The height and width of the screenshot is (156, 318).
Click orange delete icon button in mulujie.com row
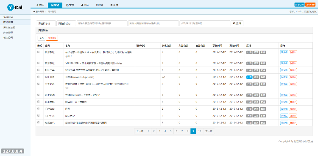[x=293, y=77]
